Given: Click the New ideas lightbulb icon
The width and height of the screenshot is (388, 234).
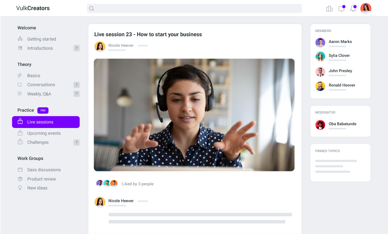Looking at the screenshot, I should click(20, 188).
